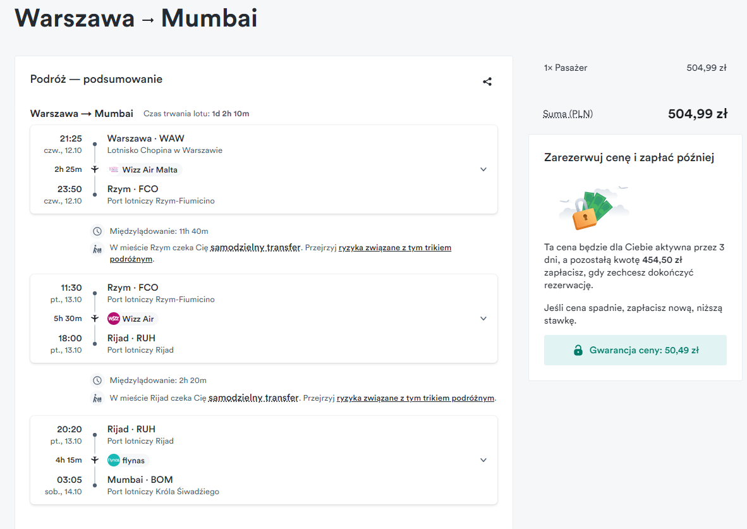
Task: Open samodzielny transfer link for Rzym
Action: point(255,247)
